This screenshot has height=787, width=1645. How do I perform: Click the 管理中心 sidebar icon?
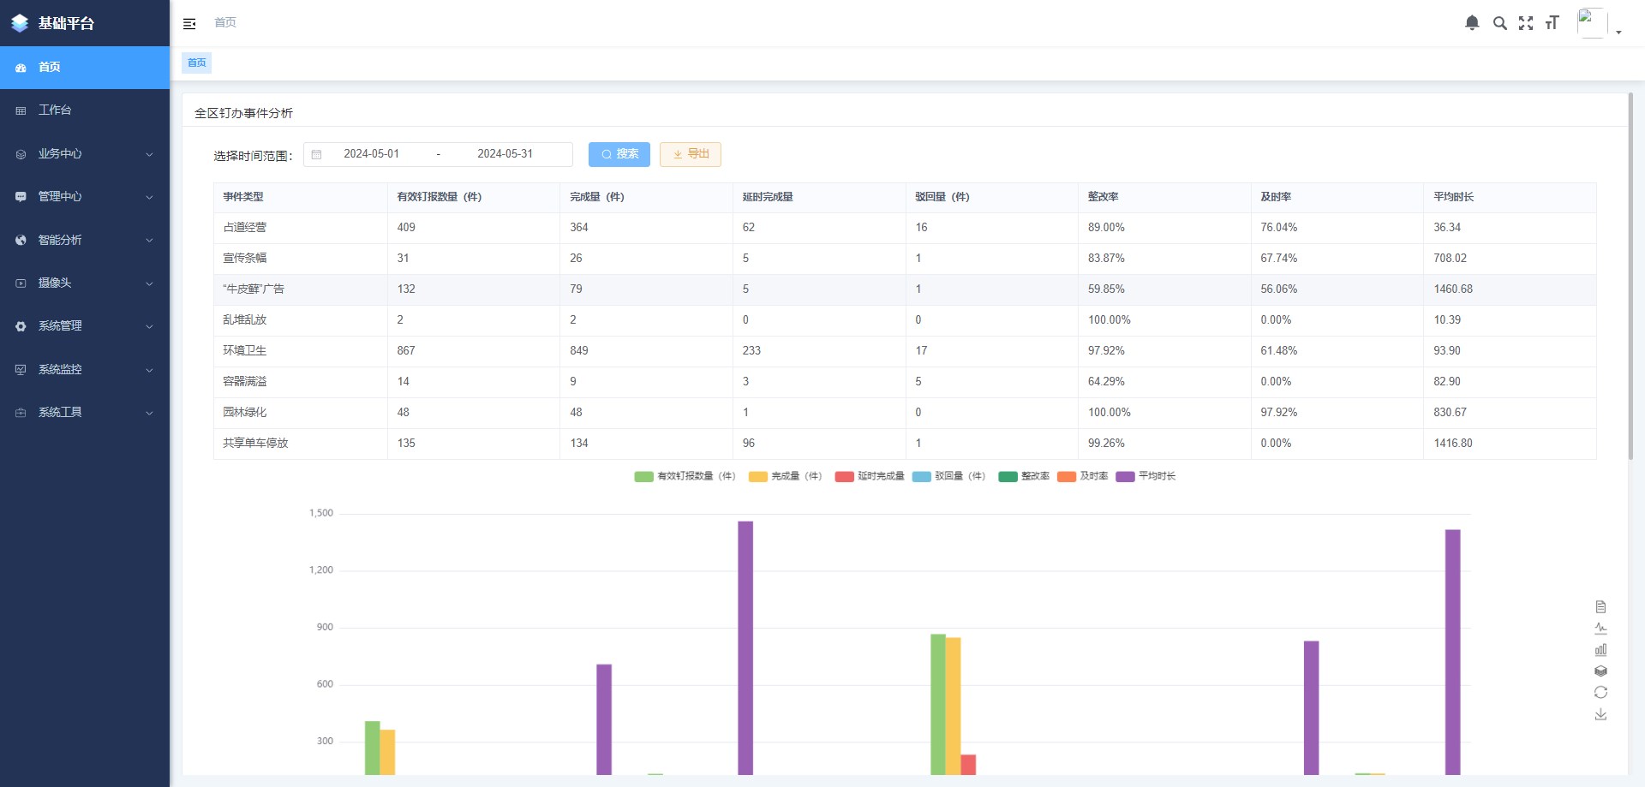pyautogui.click(x=21, y=197)
